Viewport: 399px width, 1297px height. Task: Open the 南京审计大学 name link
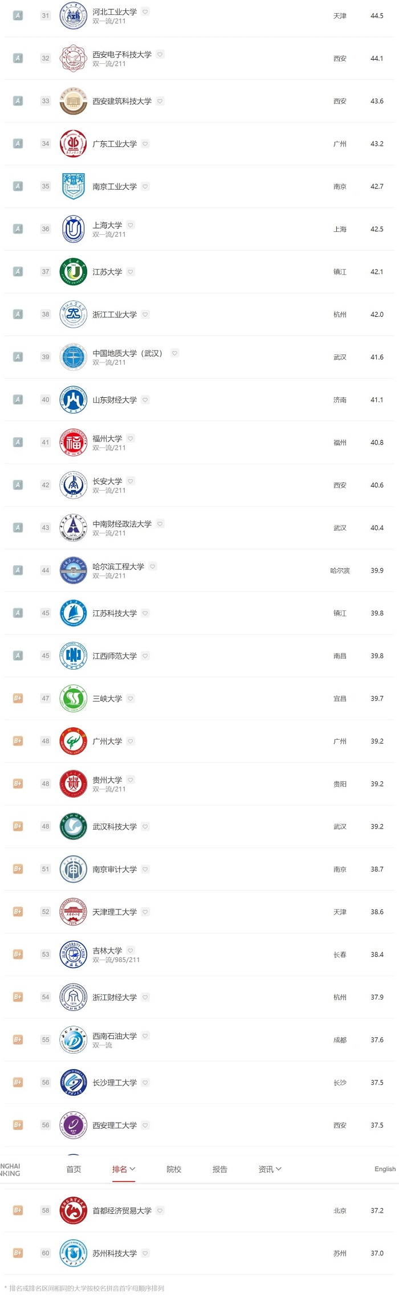click(x=115, y=870)
